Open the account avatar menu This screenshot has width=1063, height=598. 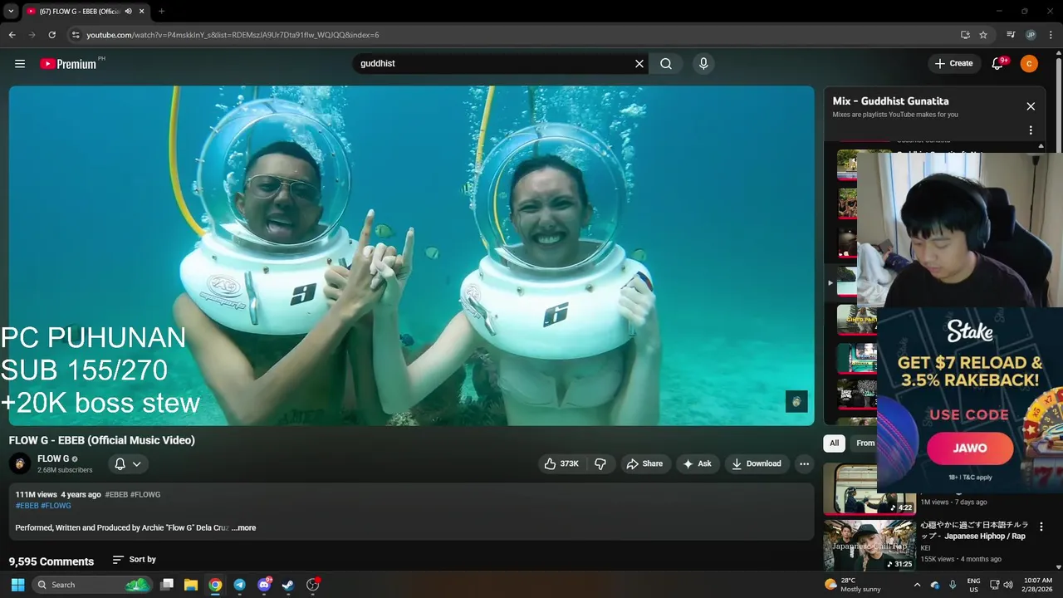click(1029, 63)
